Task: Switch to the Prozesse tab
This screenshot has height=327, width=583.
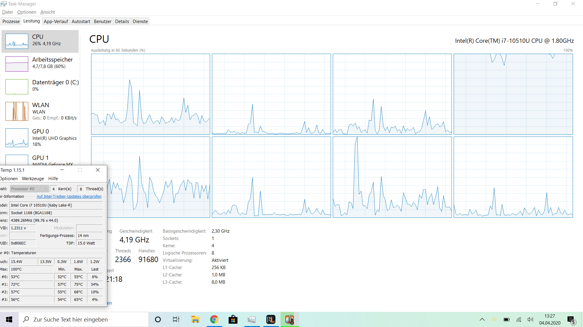Action: click(x=11, y=21)
